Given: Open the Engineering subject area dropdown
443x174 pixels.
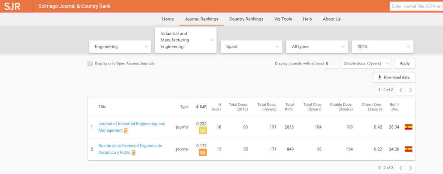Looking at the screenshot, I should click(x=120, y=47).
